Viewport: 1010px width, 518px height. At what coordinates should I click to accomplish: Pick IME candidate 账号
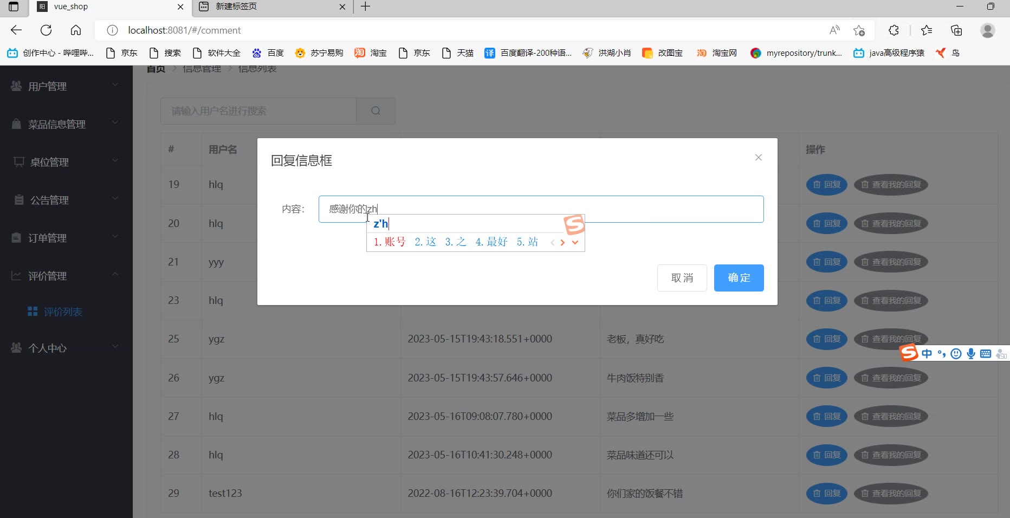(x=390, y=242)
